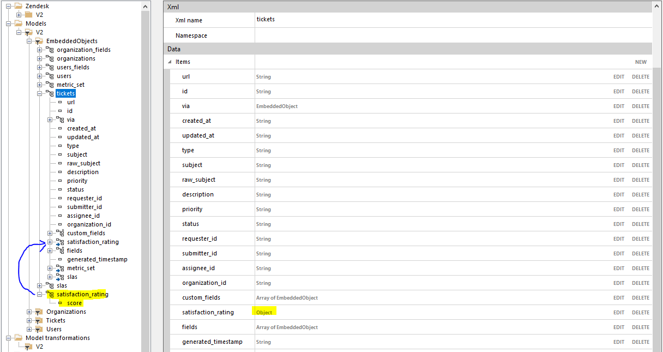The image size is (663, 352).
Task: Collapse the highlighted satisfaction_rating node
Action: (39, 294)
